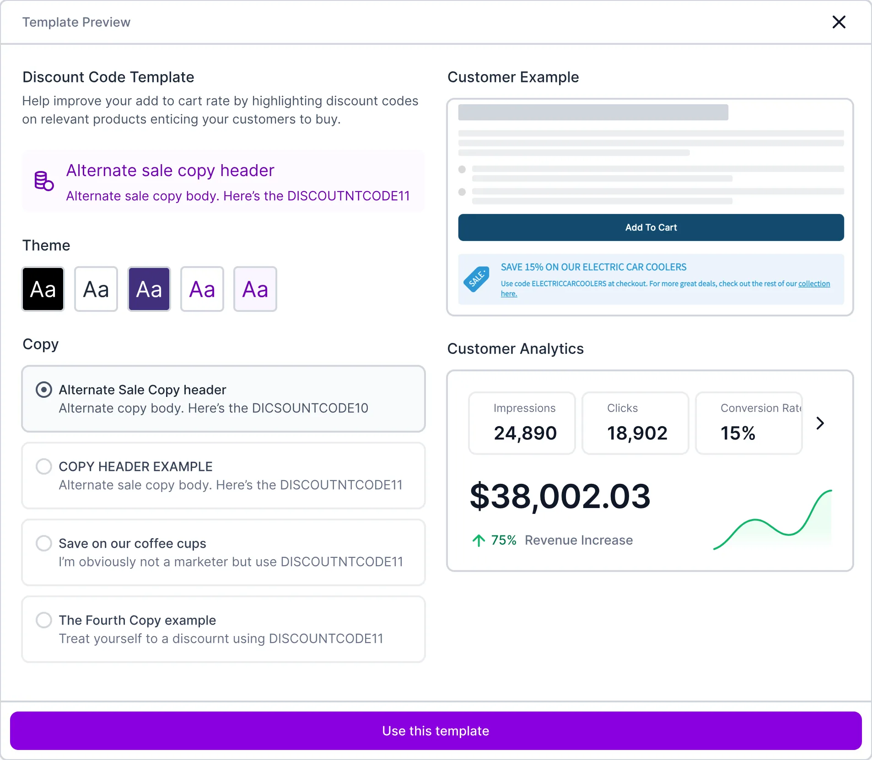Screen dimensions: 872x760
Task: Click the Revenue Increase label
Action: (579, 540)
